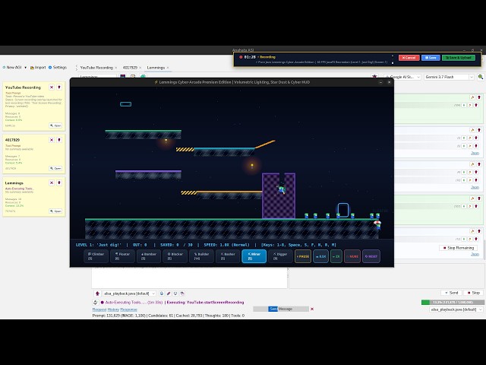Select the Bomber skill in game HUD
This screenshot has height=365, width=486.
[x=149, y=256]
